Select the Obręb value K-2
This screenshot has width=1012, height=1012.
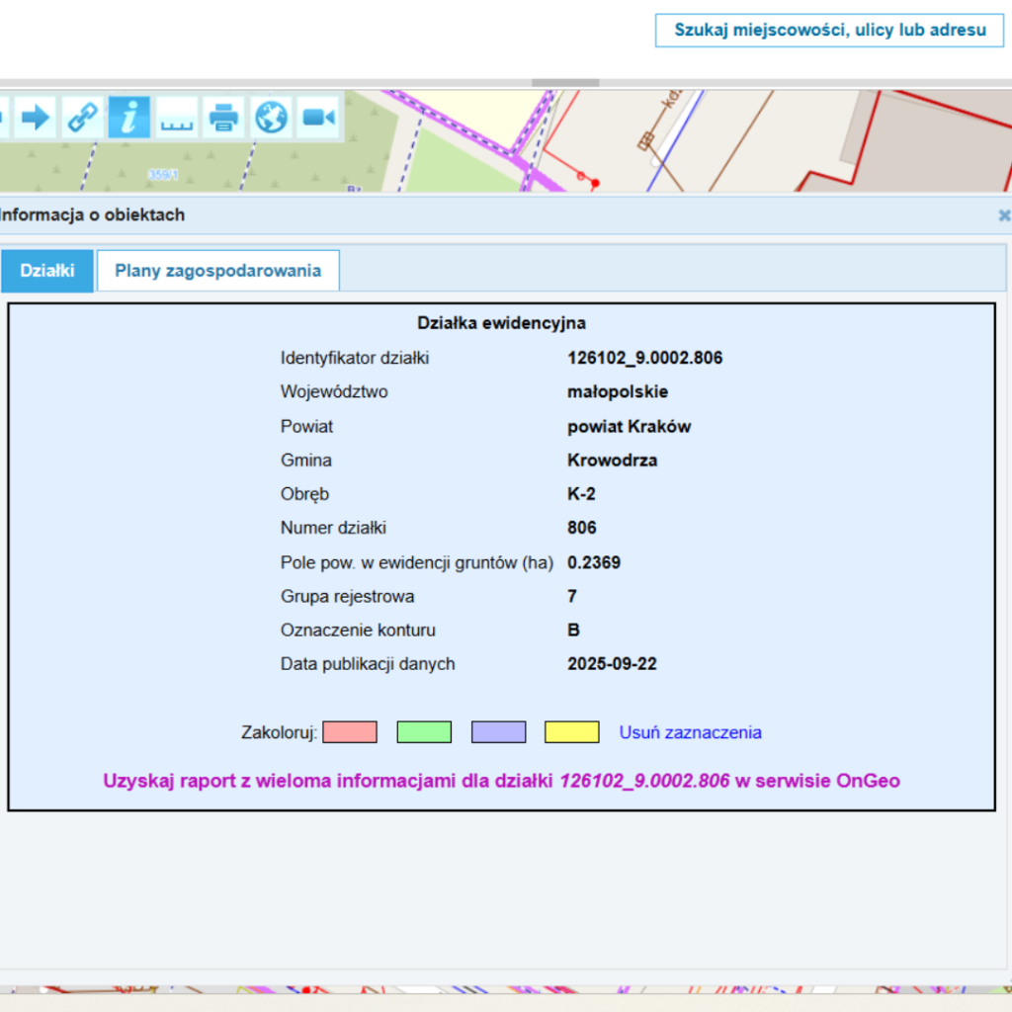[x=581, y=494]
